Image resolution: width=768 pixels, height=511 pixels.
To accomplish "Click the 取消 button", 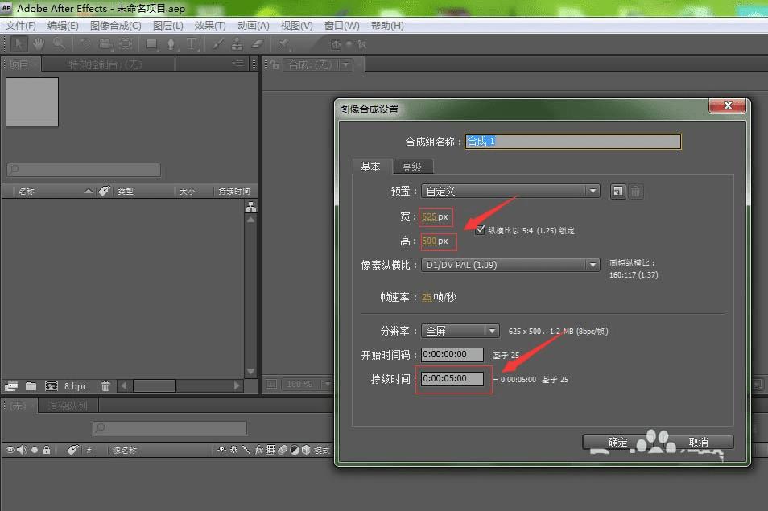I will [x=699, y=442].
